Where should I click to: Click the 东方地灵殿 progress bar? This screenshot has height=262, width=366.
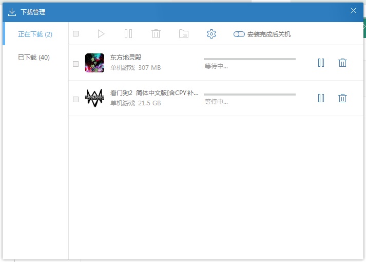tap(249, 59)
